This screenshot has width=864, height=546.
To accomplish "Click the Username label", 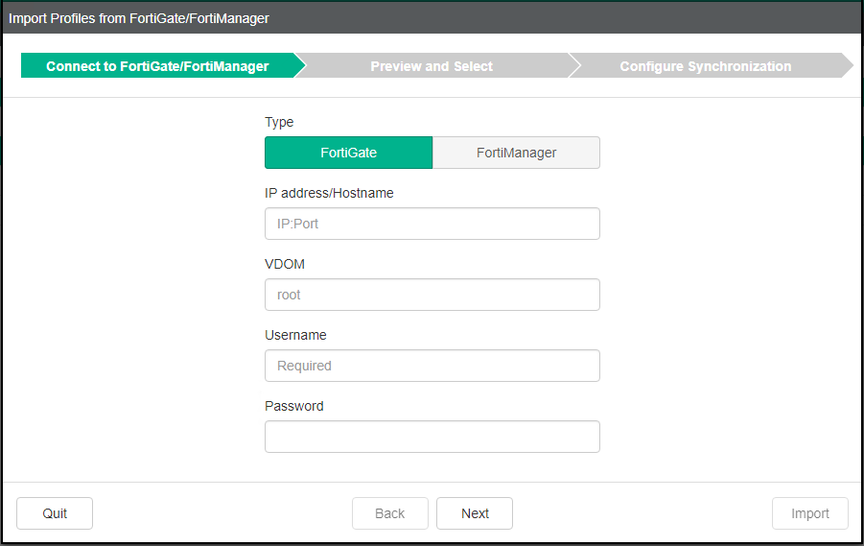I will point(295,335).
